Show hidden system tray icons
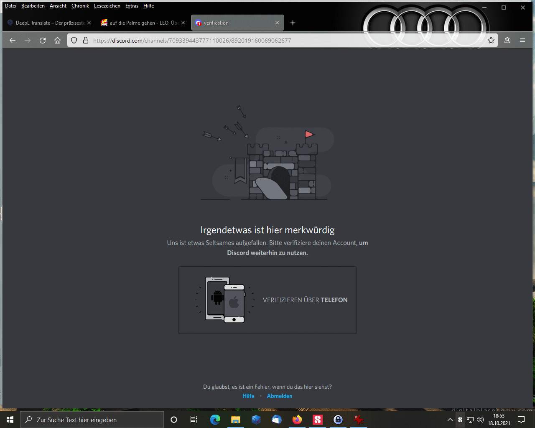535x428 pixels. click(450, 420)
